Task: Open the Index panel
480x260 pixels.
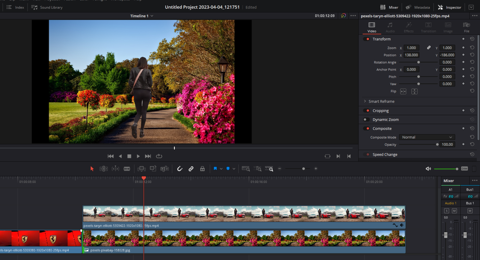Action: (x=15, y=7)
